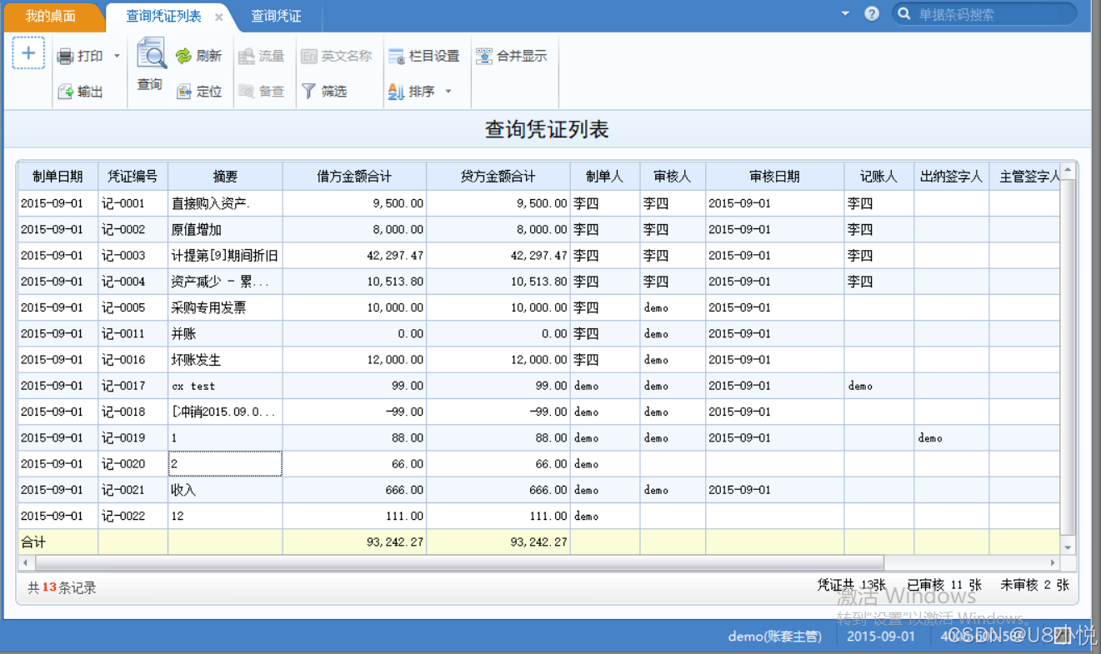Click the 制单日期 column header
This screenshot has height=654, width=1101.
58,176
